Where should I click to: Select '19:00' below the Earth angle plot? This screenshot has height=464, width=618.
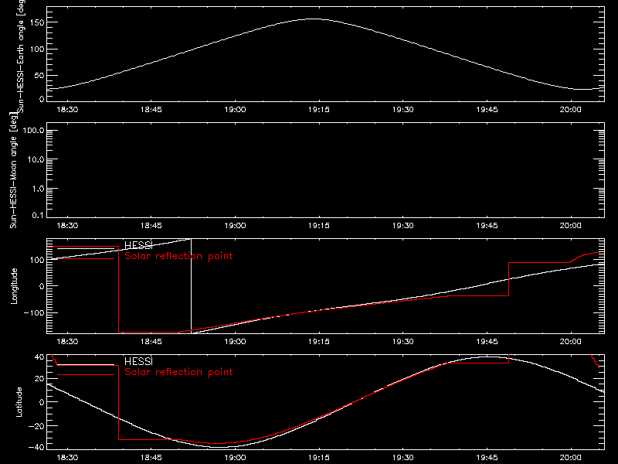236,110
